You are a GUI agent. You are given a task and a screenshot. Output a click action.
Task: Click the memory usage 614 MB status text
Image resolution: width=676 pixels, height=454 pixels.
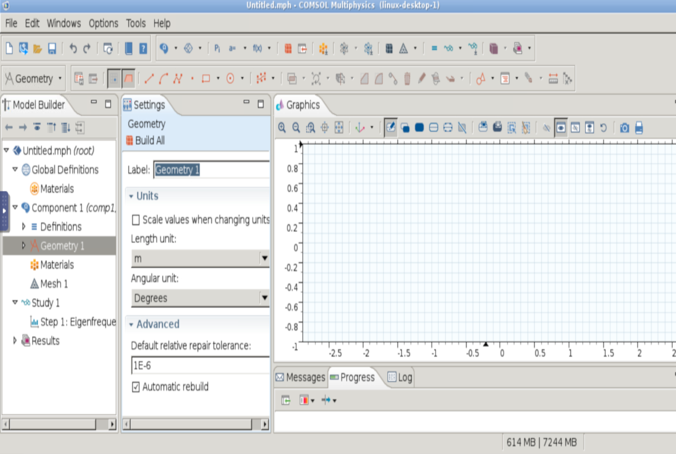(x=541, y=442)
